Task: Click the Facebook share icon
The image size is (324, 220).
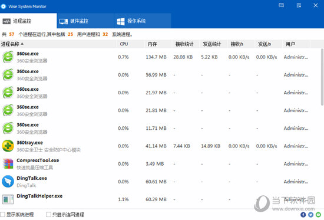Action: (303, 215)
